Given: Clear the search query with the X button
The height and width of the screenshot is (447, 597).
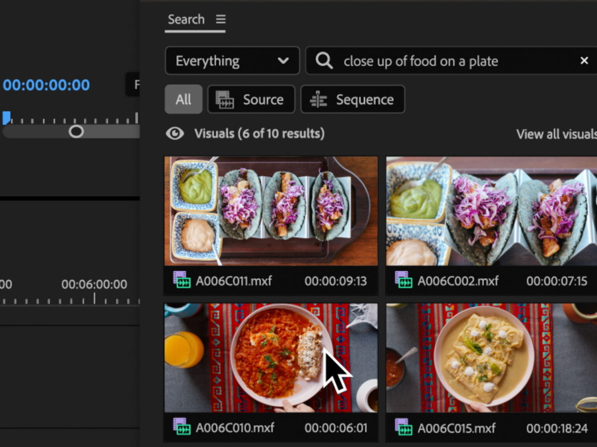Looking at the screenshot, I should tap(584, 61).
